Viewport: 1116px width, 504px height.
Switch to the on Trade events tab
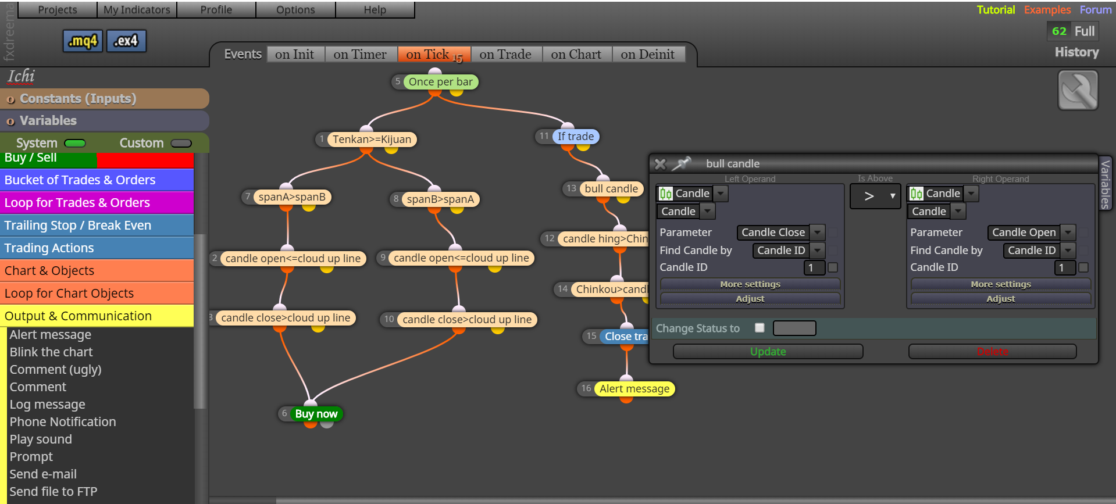tap(505, 54)
